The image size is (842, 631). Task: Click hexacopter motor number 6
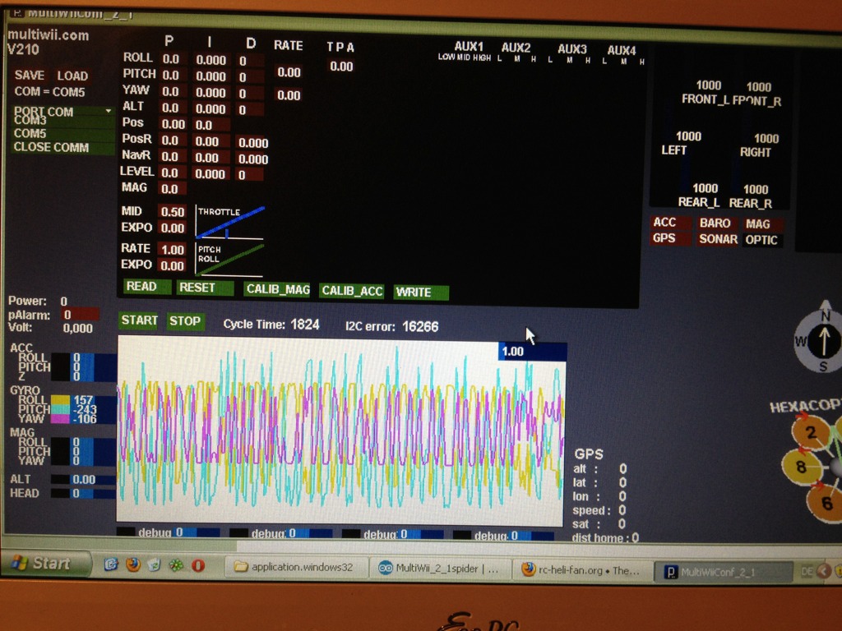click(826, 502)
